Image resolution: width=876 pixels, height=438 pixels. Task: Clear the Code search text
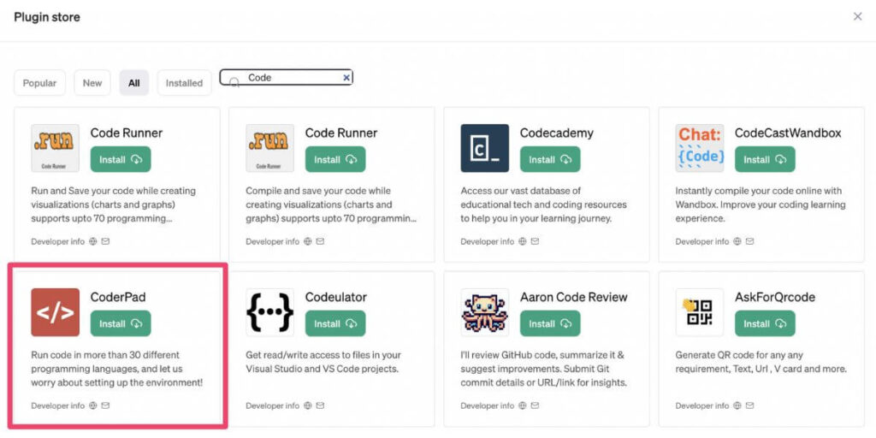pyautogui.click(x=346, y=77)
